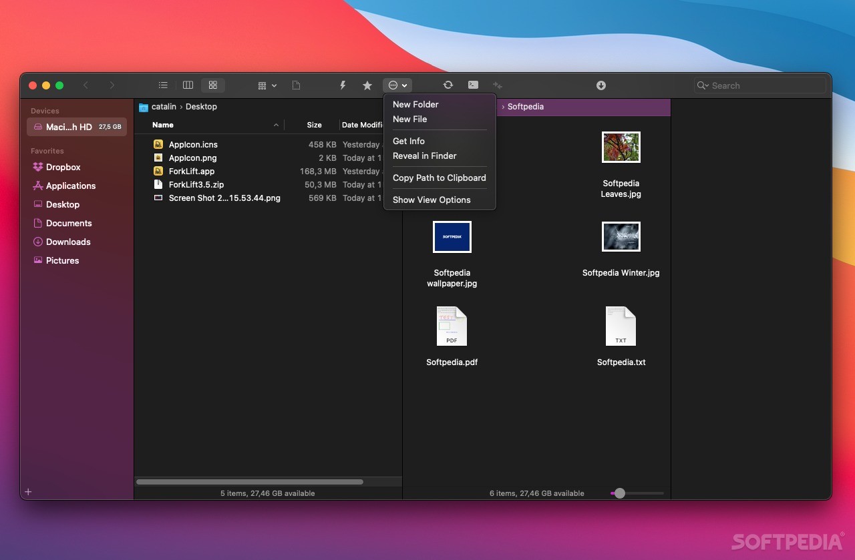The width and height of the screenshot is (855, 560).
Task: Select Softpedia wallpaper.jpg thumbnail
Action: (x=452, y=237)
